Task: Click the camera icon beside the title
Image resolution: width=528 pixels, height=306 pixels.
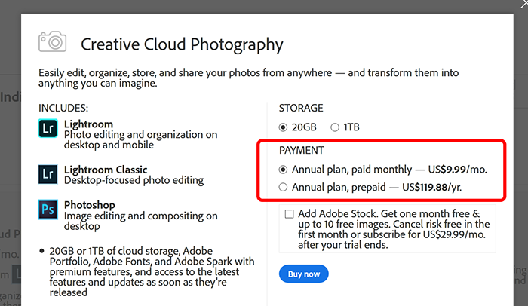Action: 52,41
